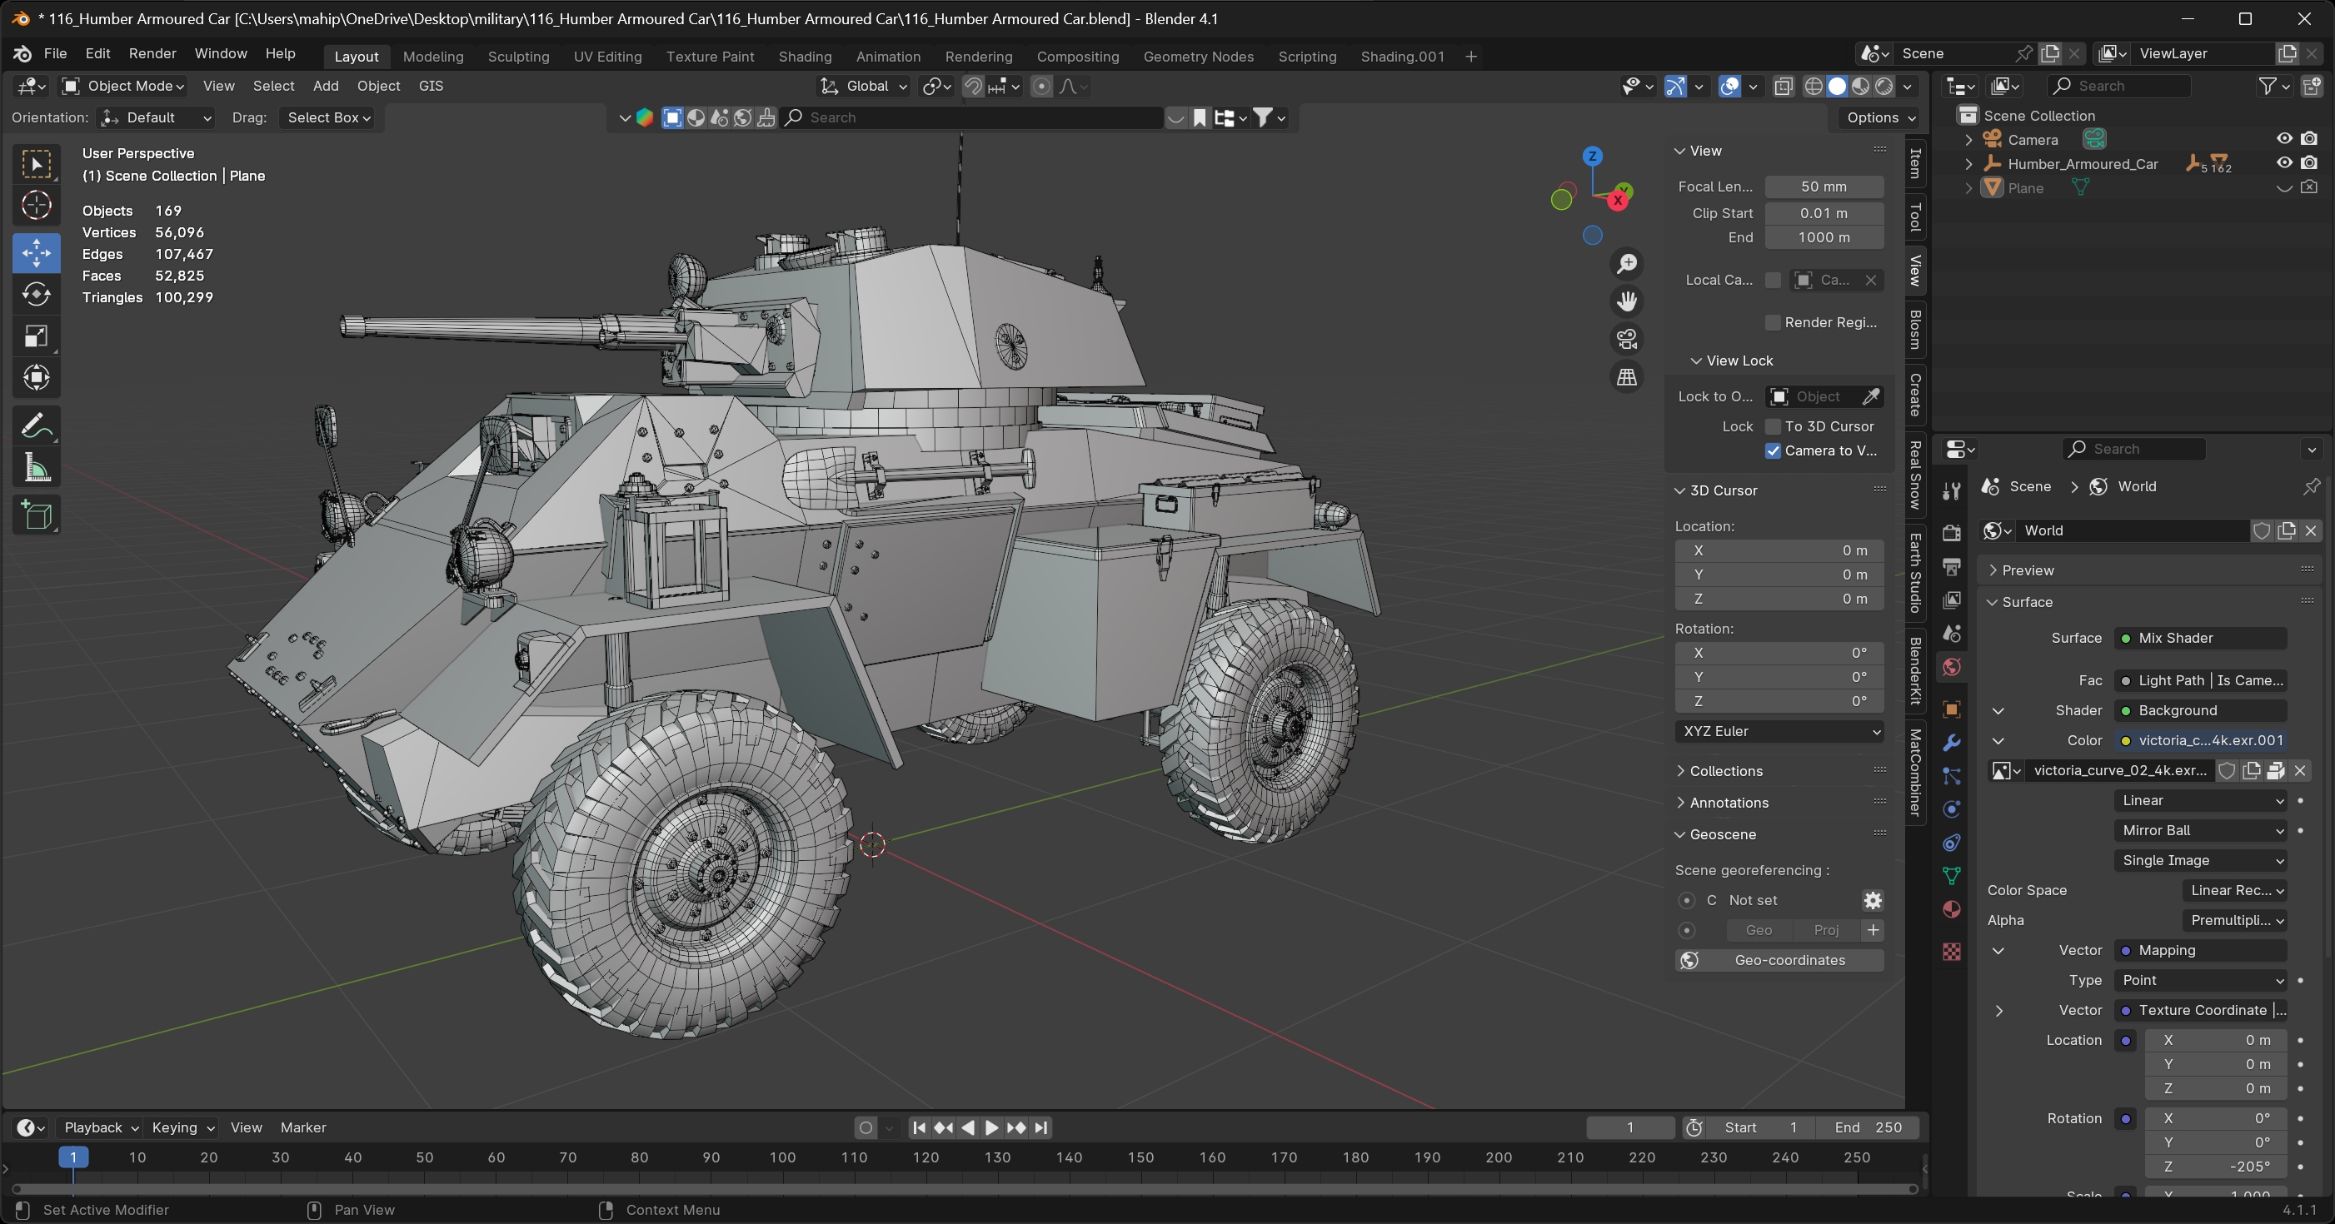
Task: Open the Modifier properties tab (wrench icon)
Action: coord(1951,742)
